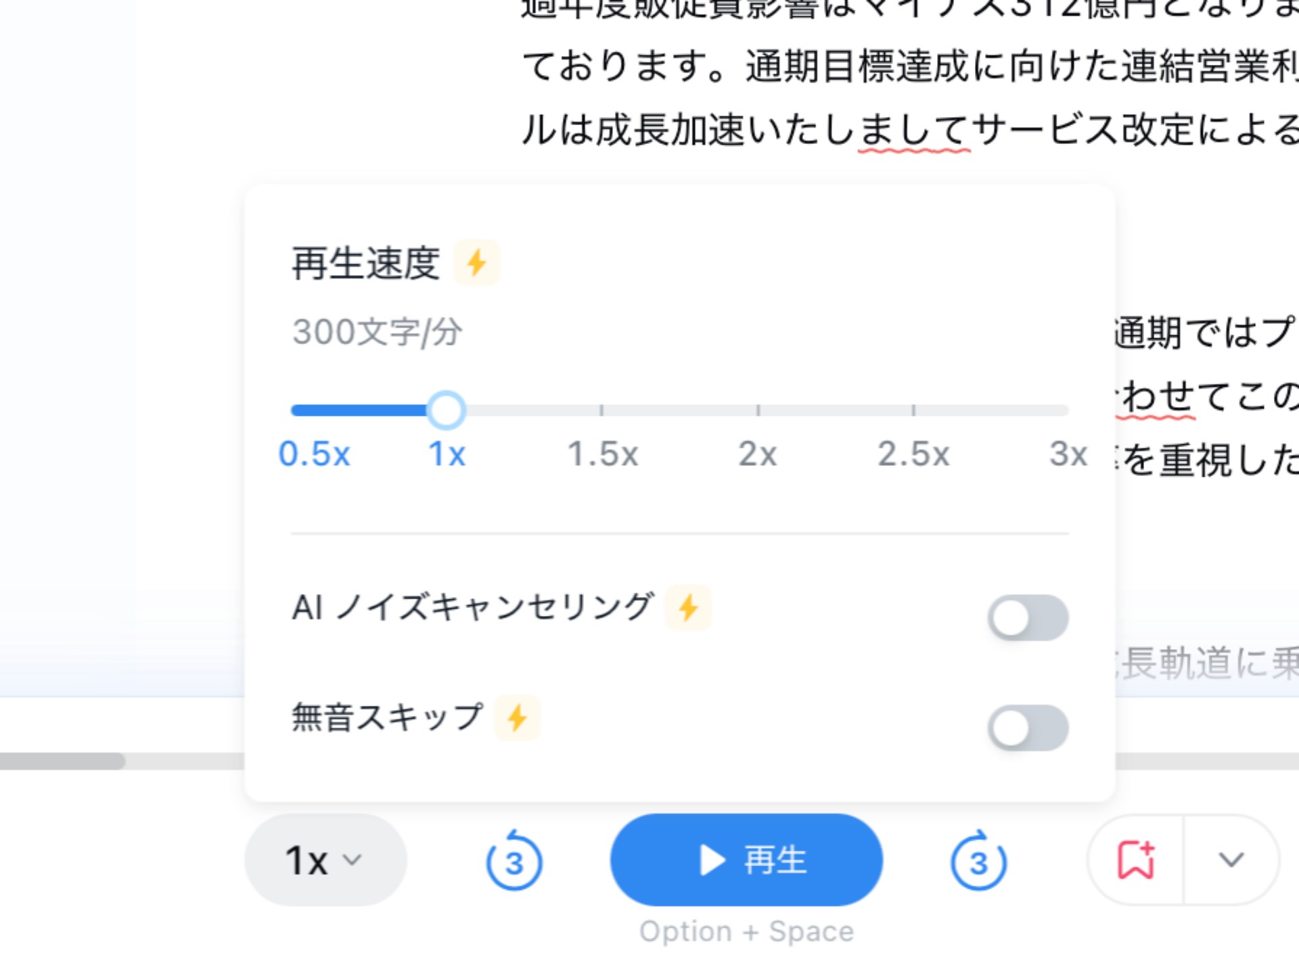Screen dimensions: 1299x973
Task: Turn on the 無音スキップ switch
Action: [x=1028, y=728]
